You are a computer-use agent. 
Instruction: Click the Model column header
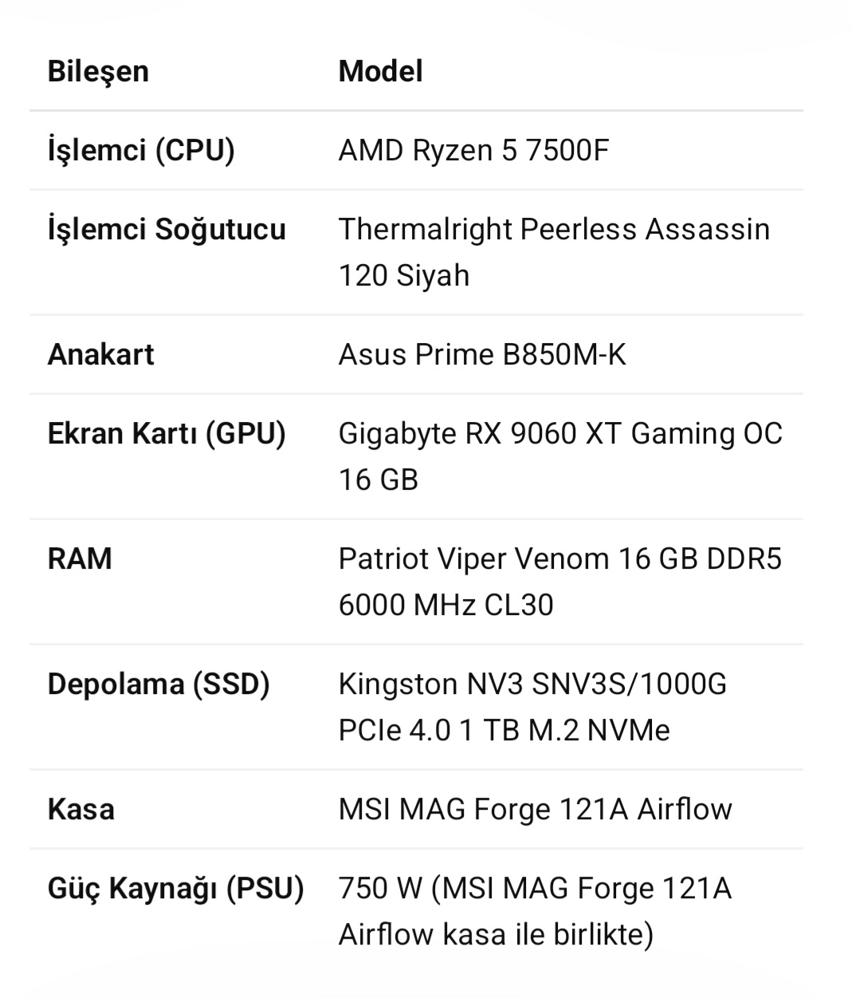pos(380,71)
